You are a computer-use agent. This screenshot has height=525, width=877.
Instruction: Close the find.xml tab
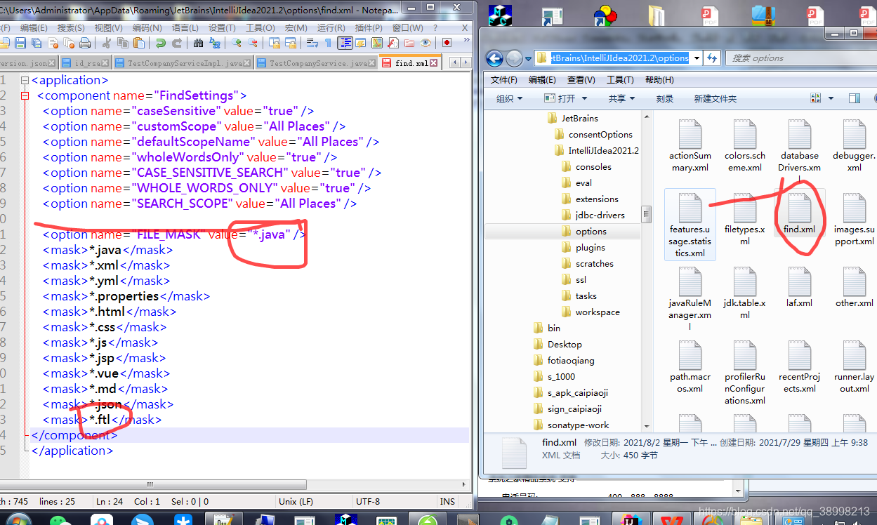coord(434,63)
